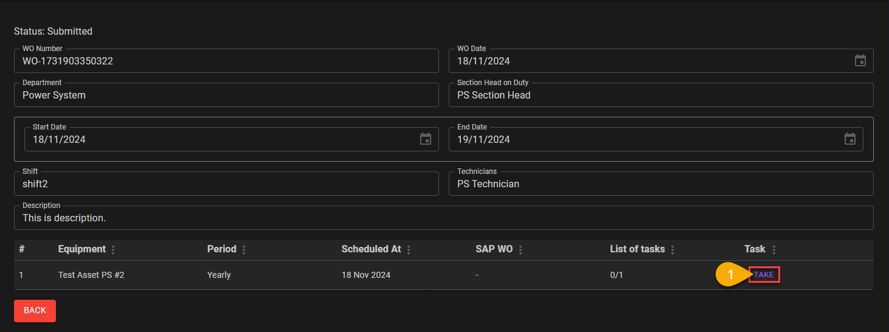Open the SAP WO column options menu
This screenshot has width=889, height=332.
[521, 250]
